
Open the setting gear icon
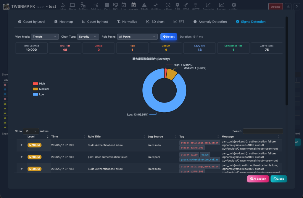[234, 6]
